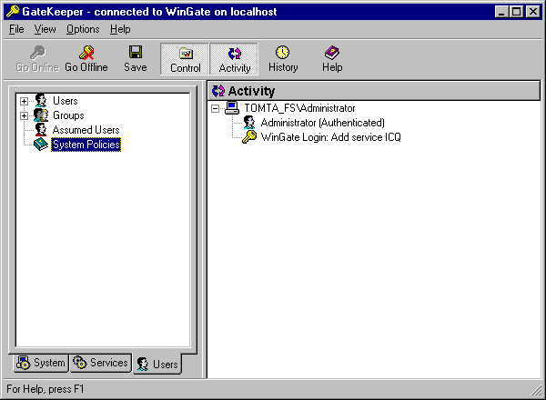
Task: Open the History clock icon
Action: click(282, 53)
